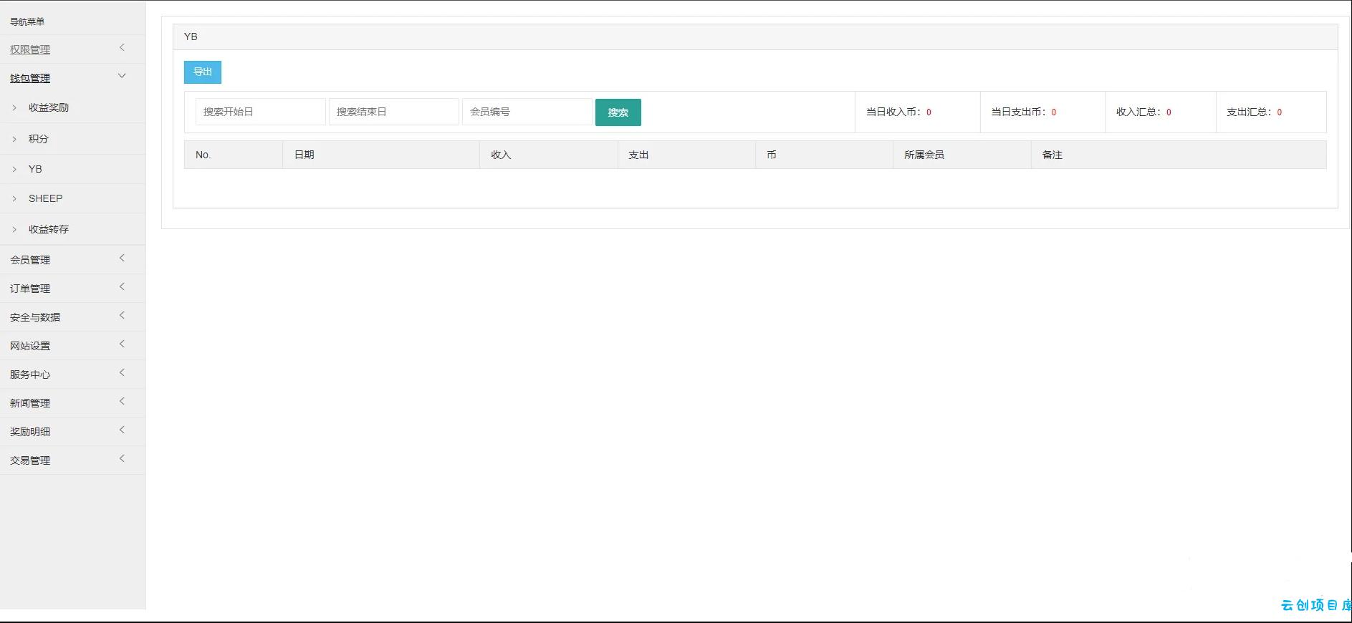Select SHEEP submenu item
The image size is (1352, 623).
45,198
